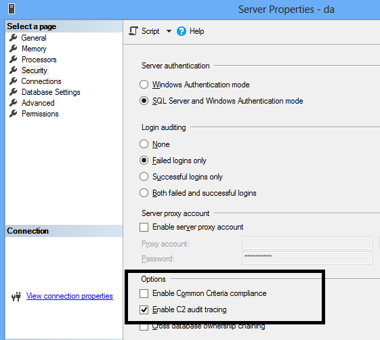This screenshot has height=340, width=380.
Task: Open View connection properties link
Action: pos(70,296)
